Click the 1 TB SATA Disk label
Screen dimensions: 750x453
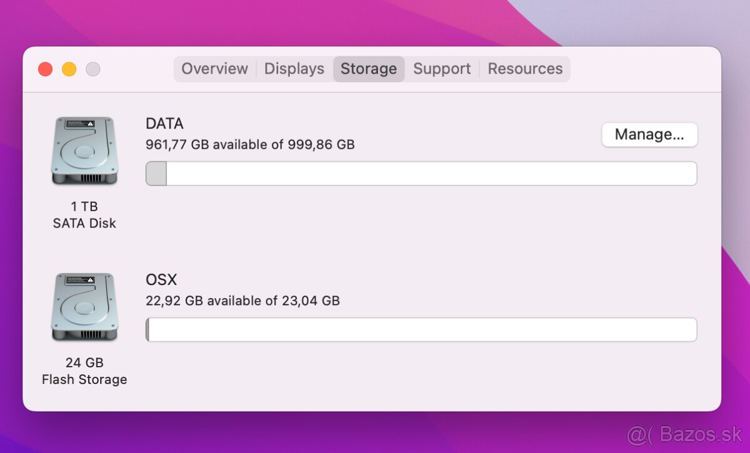pyautogui.click(x=84, y=215)
